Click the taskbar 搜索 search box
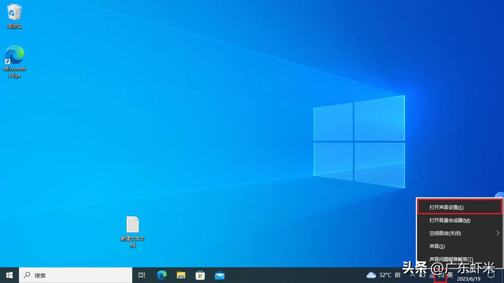Image resolution: width=504 pixels, height=283 pixels. point(76,275)
